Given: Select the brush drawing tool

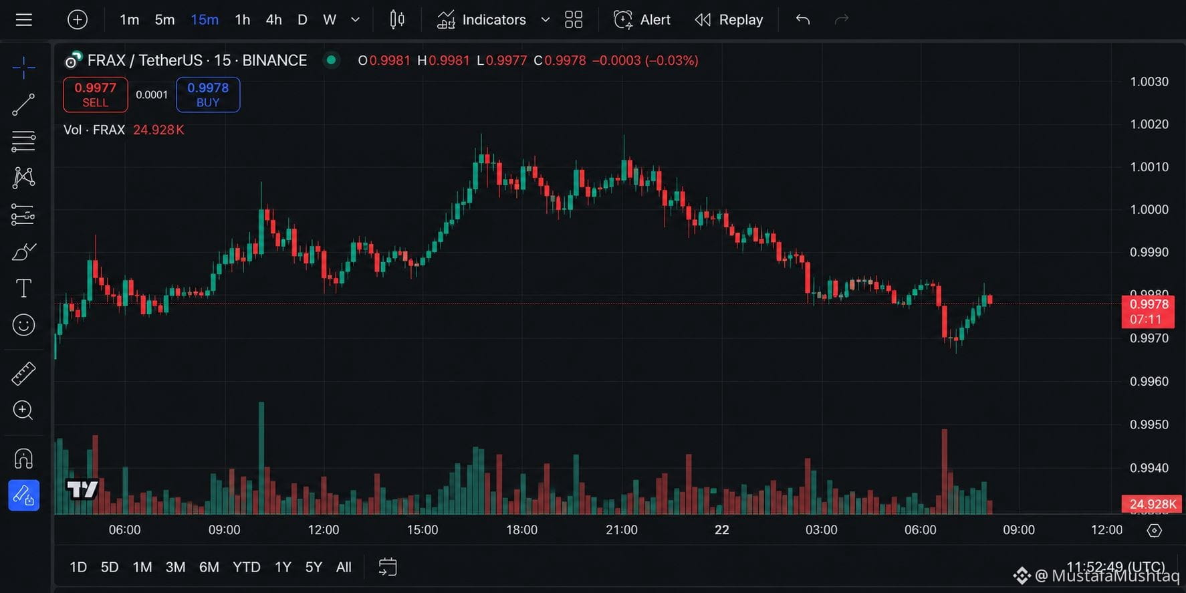Looking at the screenshot, I should 23,251.
